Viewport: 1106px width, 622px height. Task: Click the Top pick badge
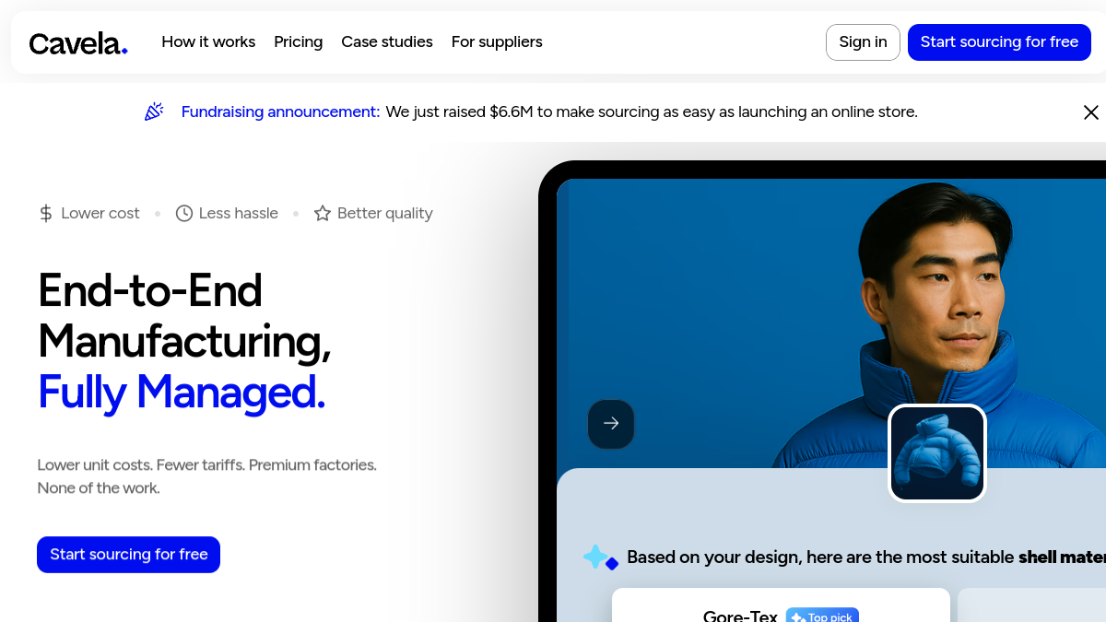point(822,616)
